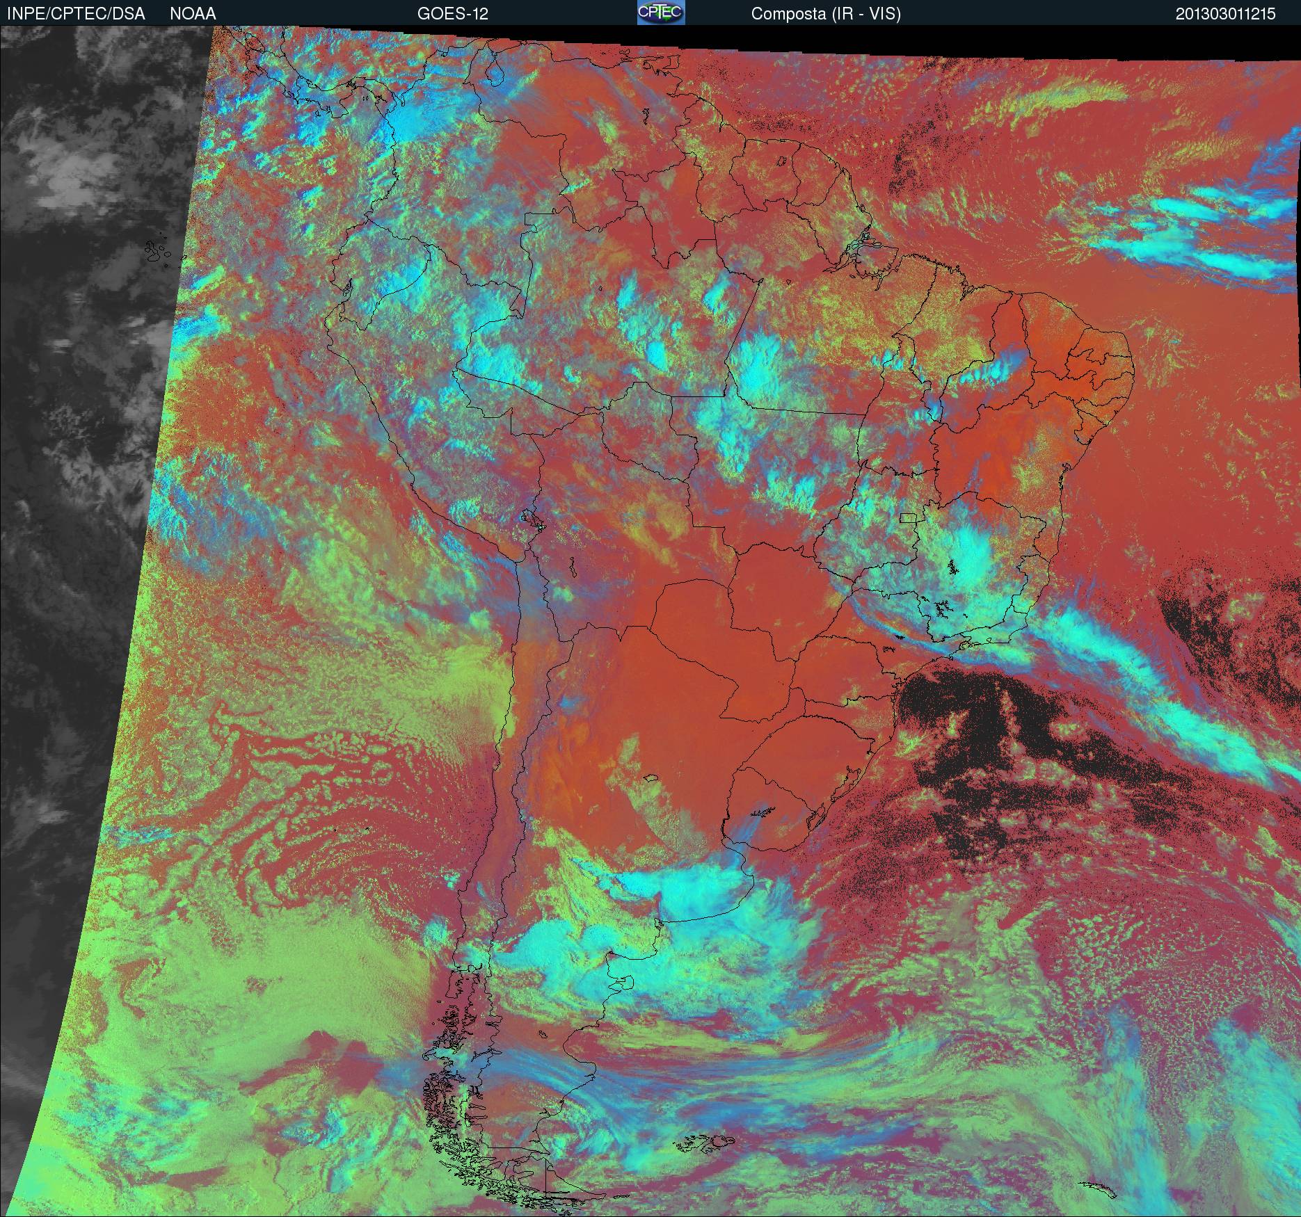The width and height of the screenshot is (1301, 1217).
Task: Click the GOES-12 satellite label
Action: pyautogui.click(x=452, y=14)
